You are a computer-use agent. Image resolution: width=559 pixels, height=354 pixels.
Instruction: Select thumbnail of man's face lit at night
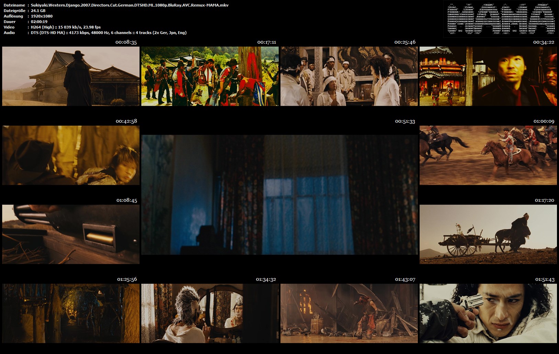point(488,76)
